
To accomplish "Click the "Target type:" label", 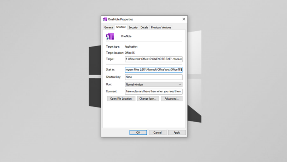I will [x=113, y=47].
